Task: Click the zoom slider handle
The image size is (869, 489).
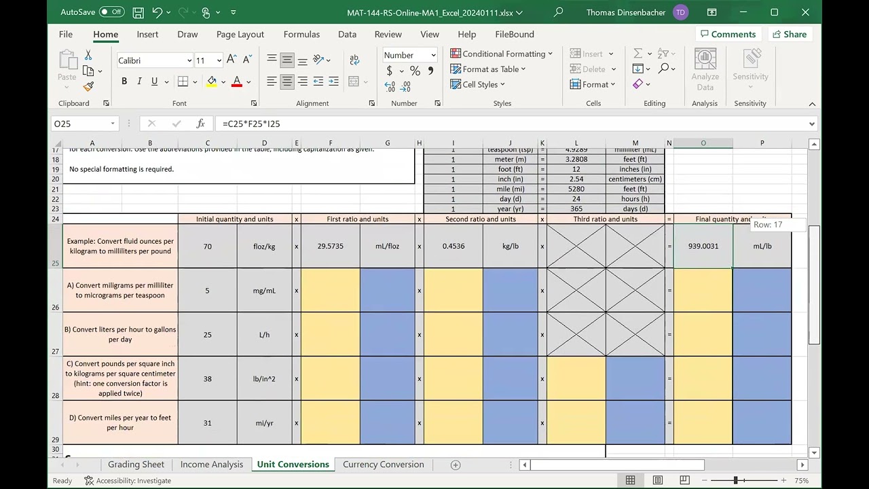Action: point(735,480)
